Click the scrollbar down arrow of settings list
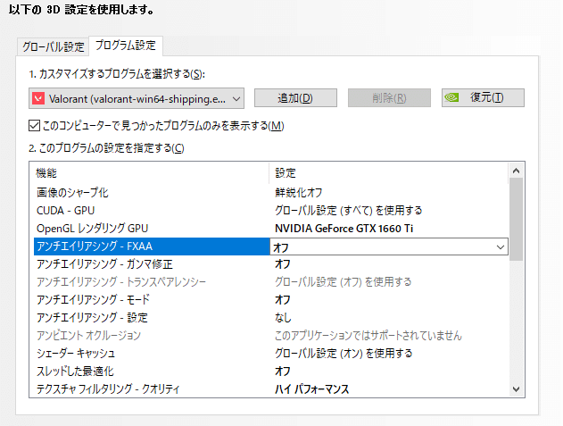This screenshot has width=563, height=426. (517, 389)
